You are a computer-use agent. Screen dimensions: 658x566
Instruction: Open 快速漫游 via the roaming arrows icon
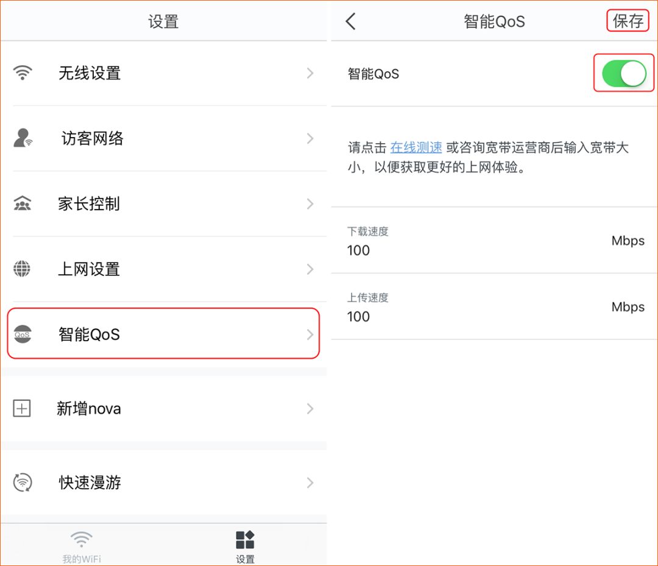[x=23, y=483]
